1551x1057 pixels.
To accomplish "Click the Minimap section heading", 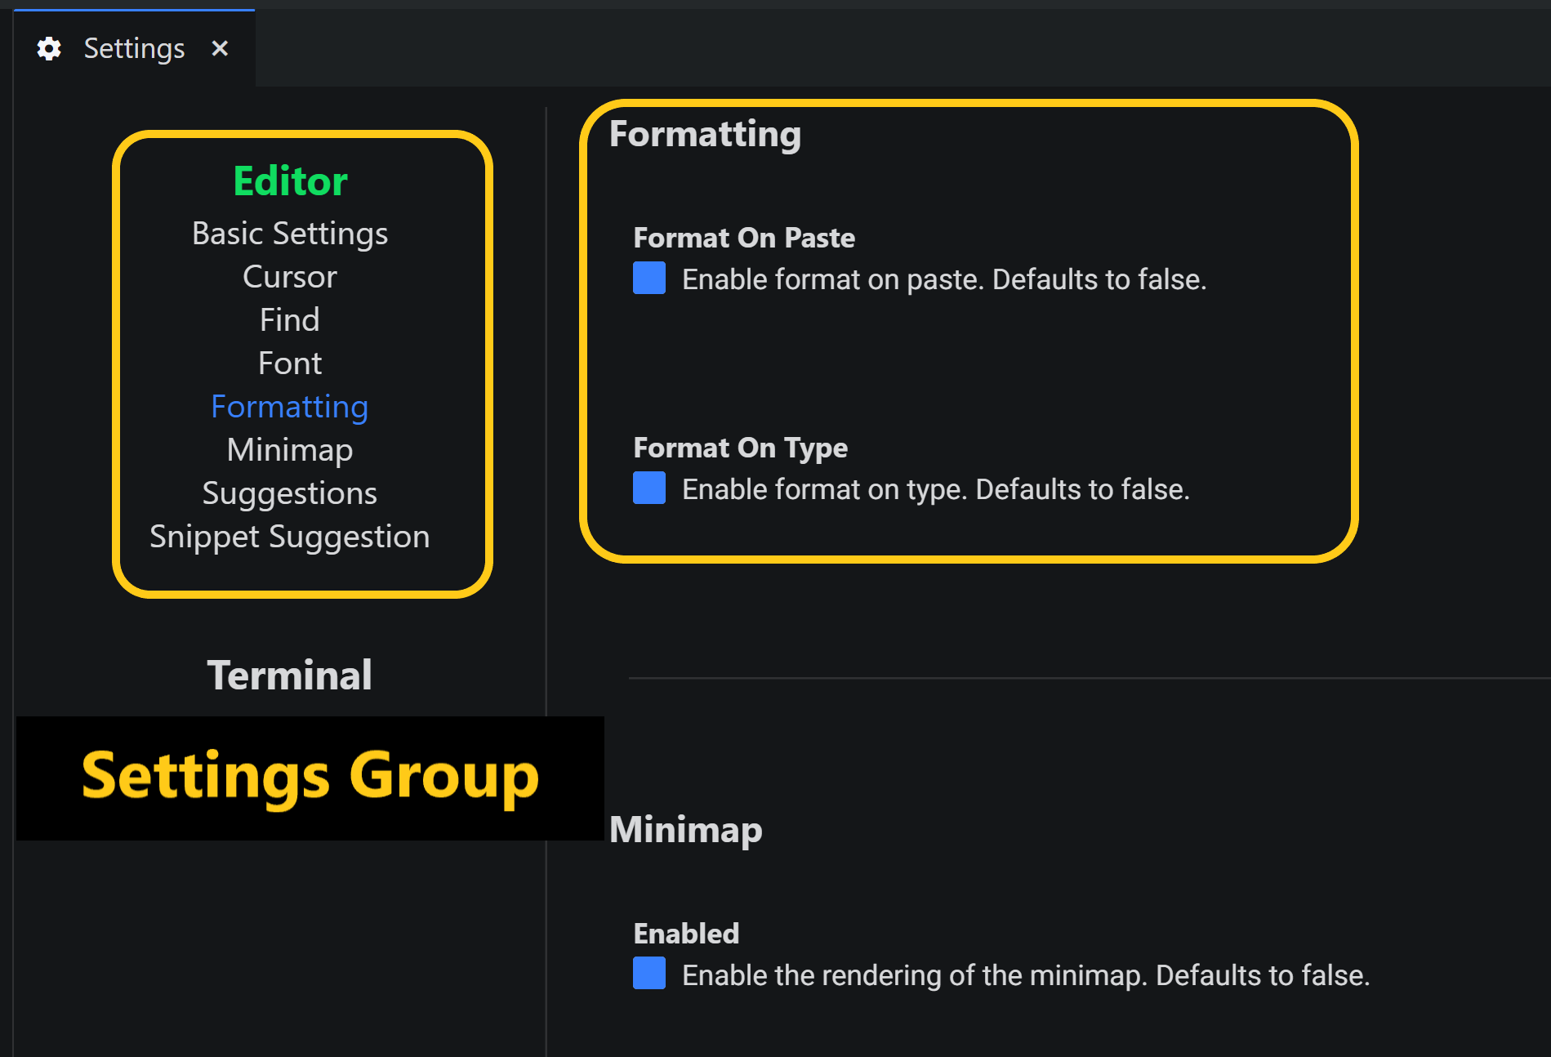I will [x=686, y=830].
